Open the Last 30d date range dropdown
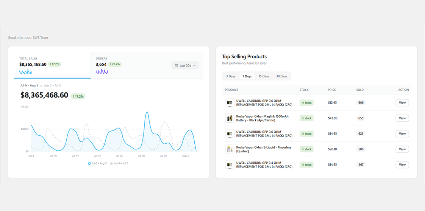425x211 pixels. click(185, 65)
